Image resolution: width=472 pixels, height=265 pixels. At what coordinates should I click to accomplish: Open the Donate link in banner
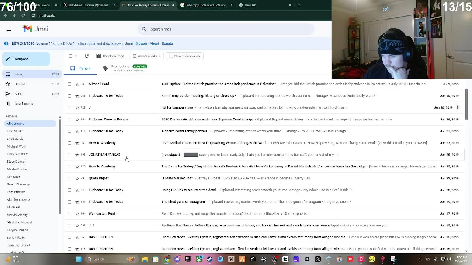tap(167, 43)
